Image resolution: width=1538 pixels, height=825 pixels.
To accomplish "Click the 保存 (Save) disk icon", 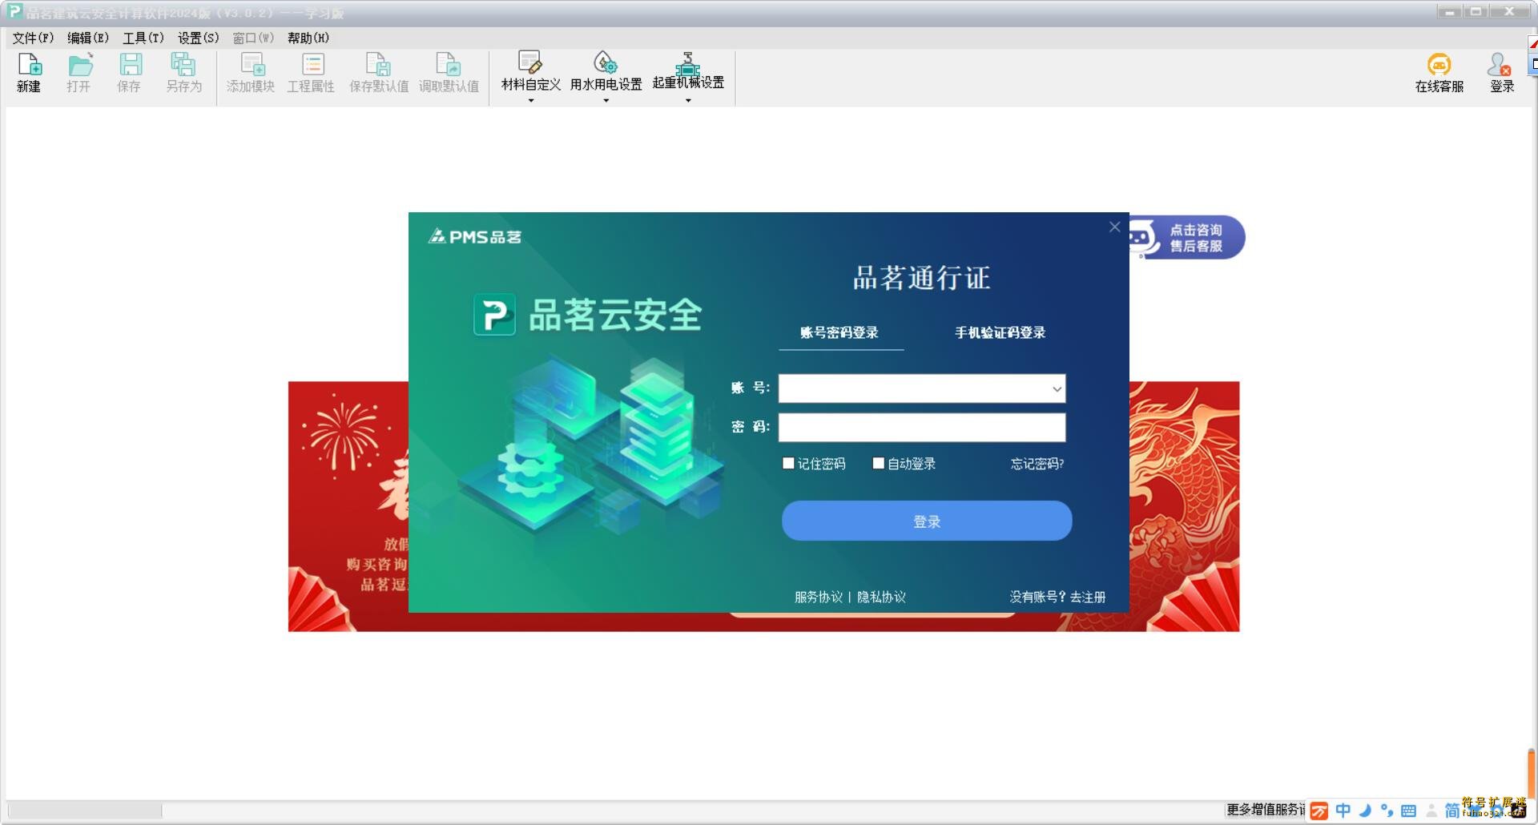I will [x=130, y=65].
